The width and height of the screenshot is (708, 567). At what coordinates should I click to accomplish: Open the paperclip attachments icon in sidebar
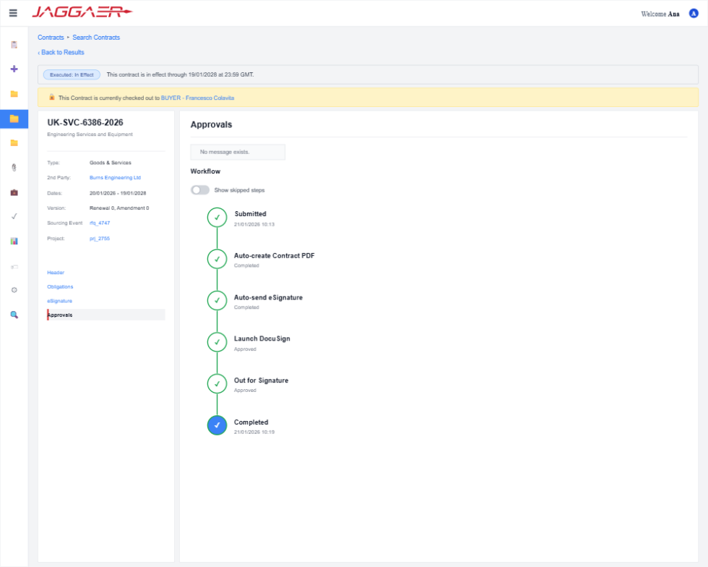14,168
